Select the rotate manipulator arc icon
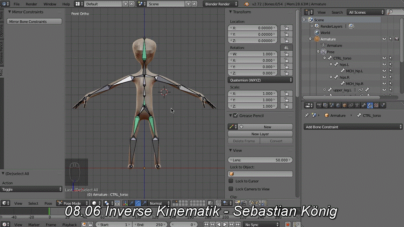 (138, 203)
